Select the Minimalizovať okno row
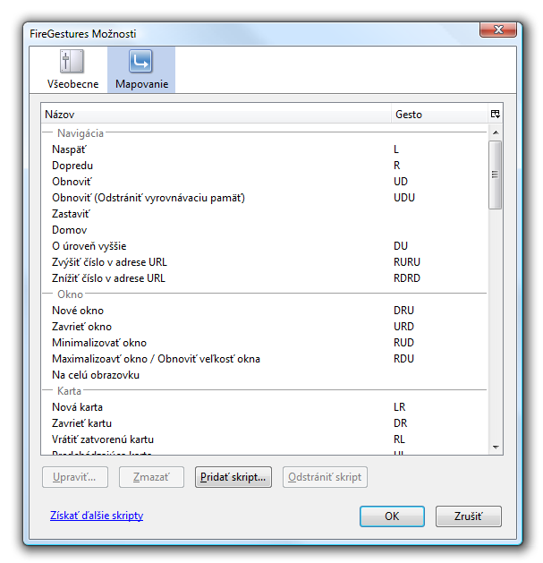This screenshot has width=543, height=563. (x=265, y=343)
